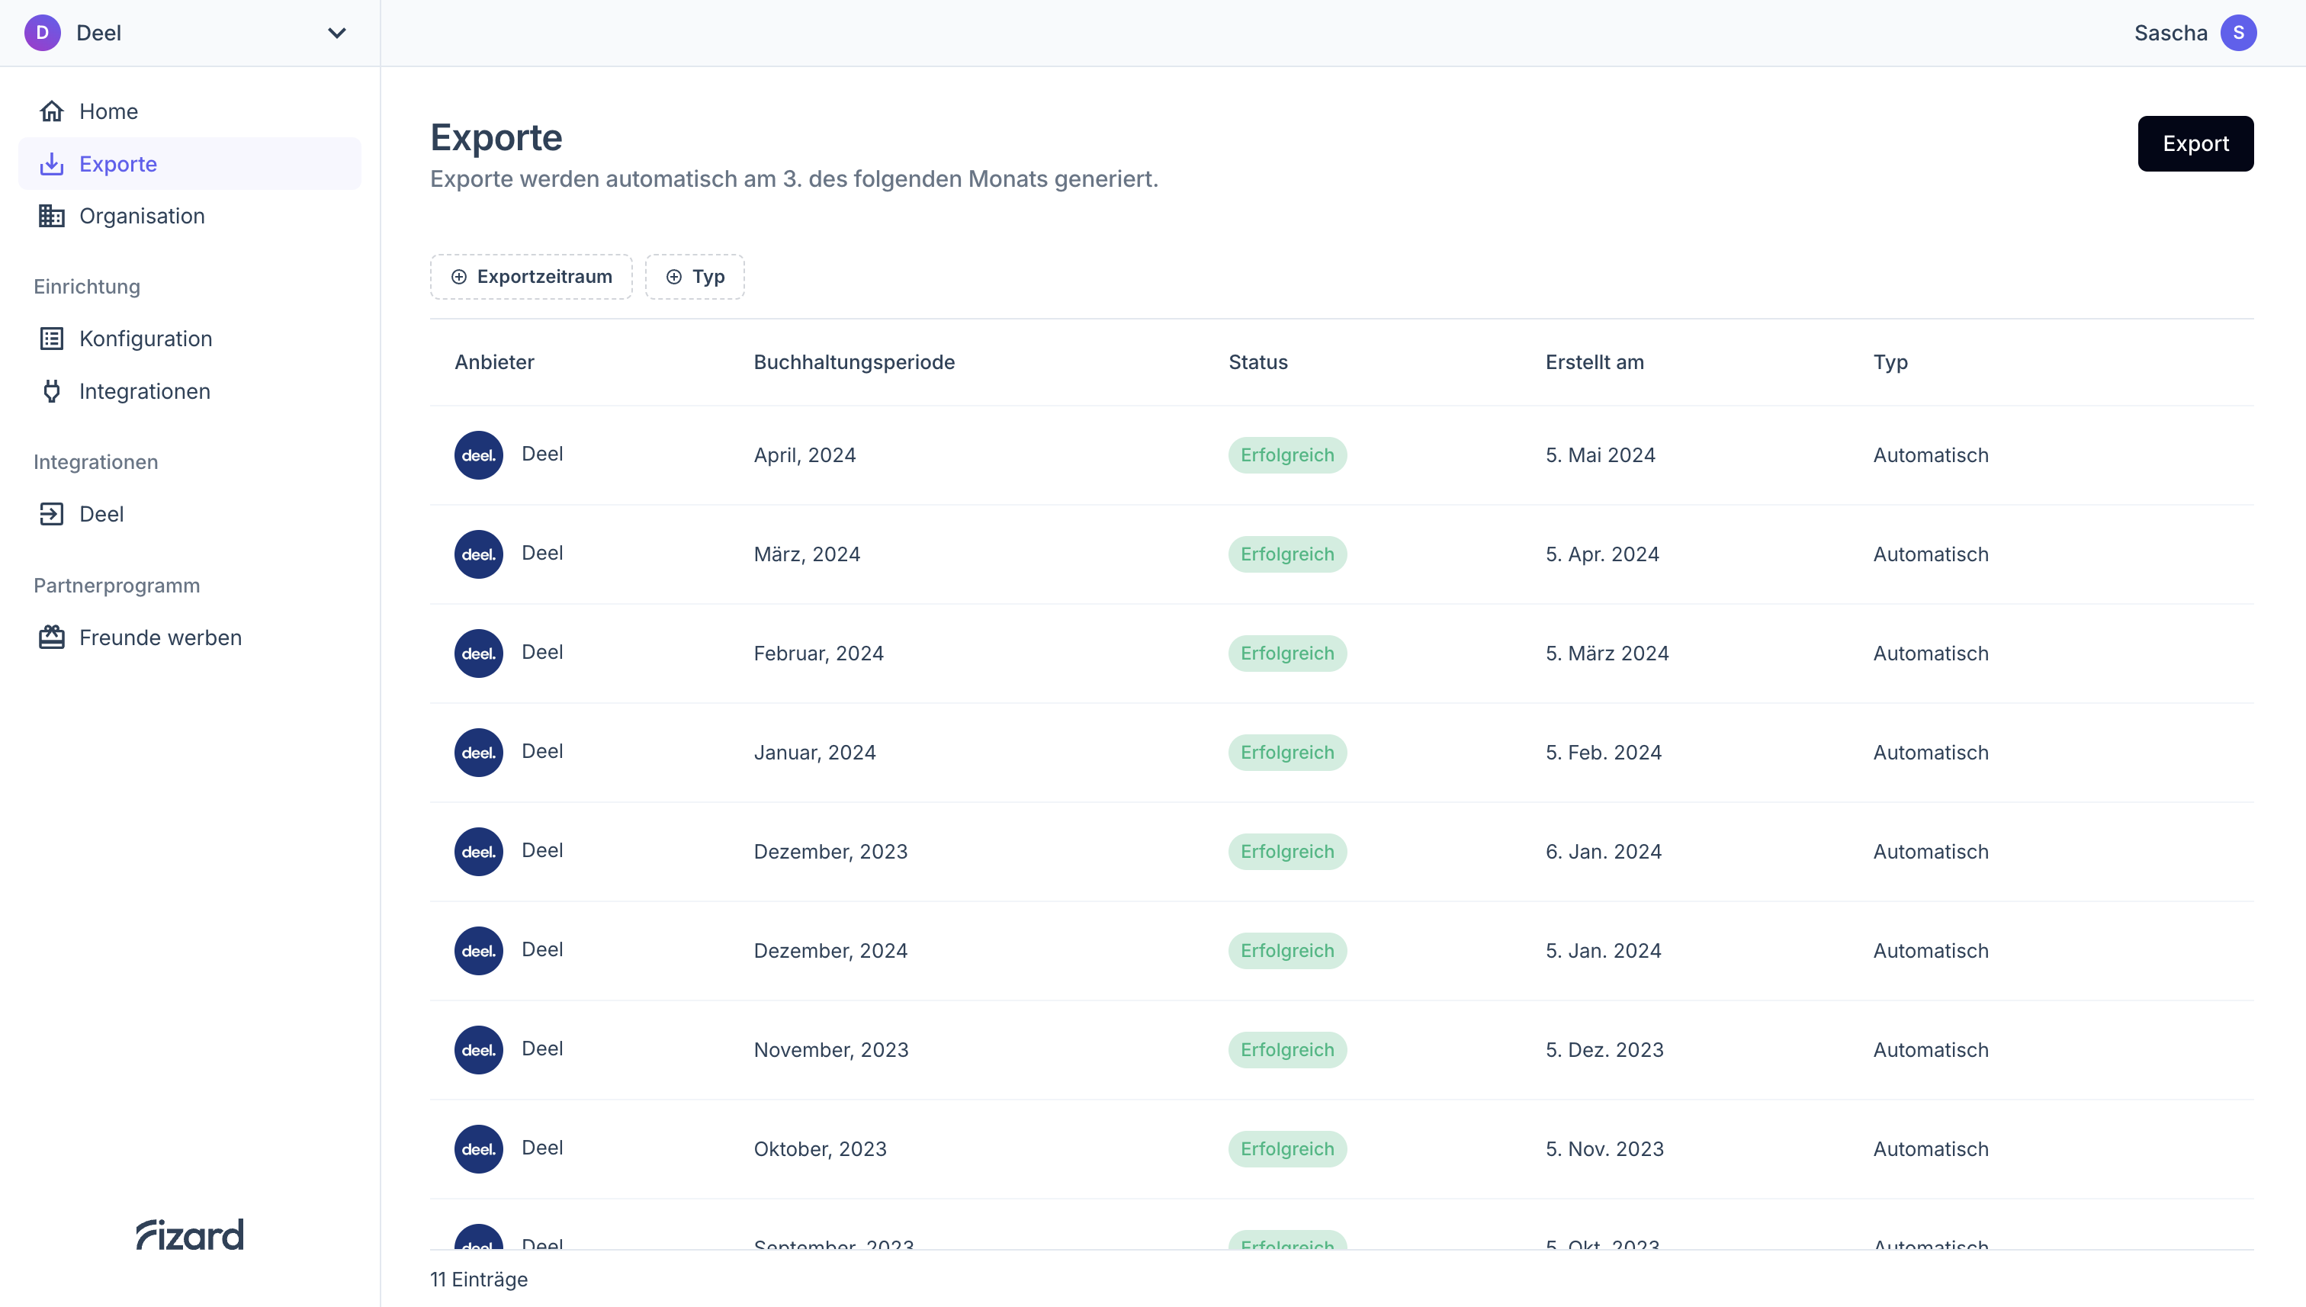
Task: Click the Status column header
Action: [1257, 361]
